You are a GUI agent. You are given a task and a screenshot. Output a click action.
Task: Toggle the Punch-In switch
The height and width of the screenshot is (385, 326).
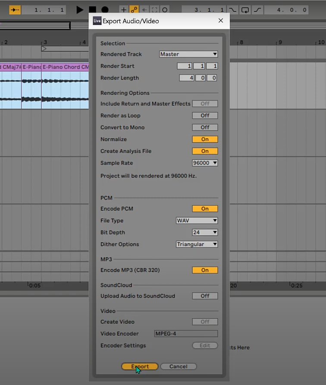(x=232, y=10)
